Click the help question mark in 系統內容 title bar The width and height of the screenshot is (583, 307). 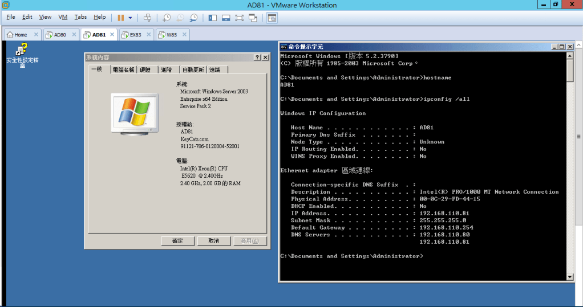[x=257, y=58]
